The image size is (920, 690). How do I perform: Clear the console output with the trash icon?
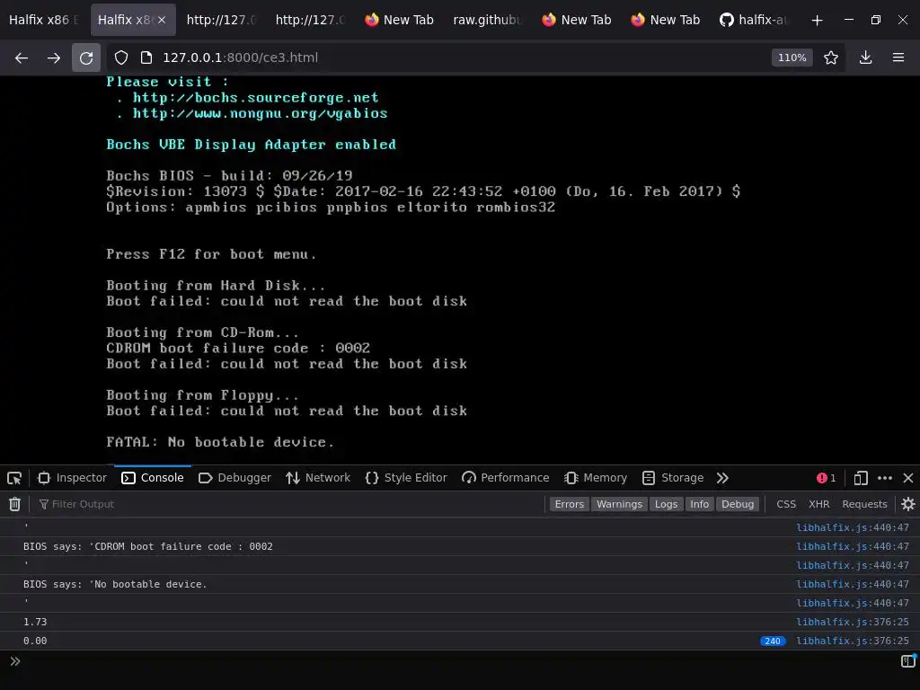click(x=14, y=504)
